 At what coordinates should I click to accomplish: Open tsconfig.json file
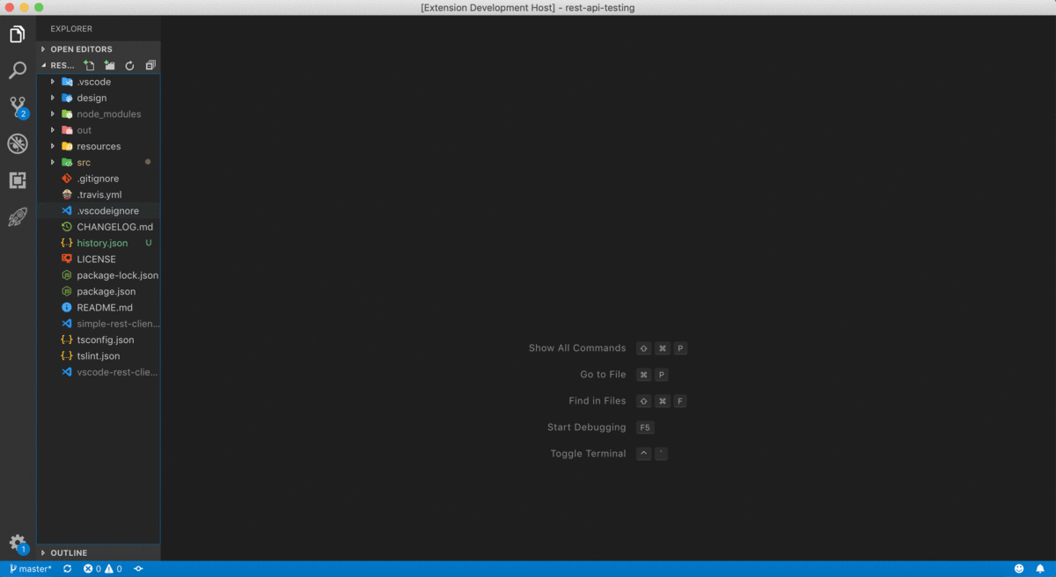pyautogui.click(x=99, y=340)
